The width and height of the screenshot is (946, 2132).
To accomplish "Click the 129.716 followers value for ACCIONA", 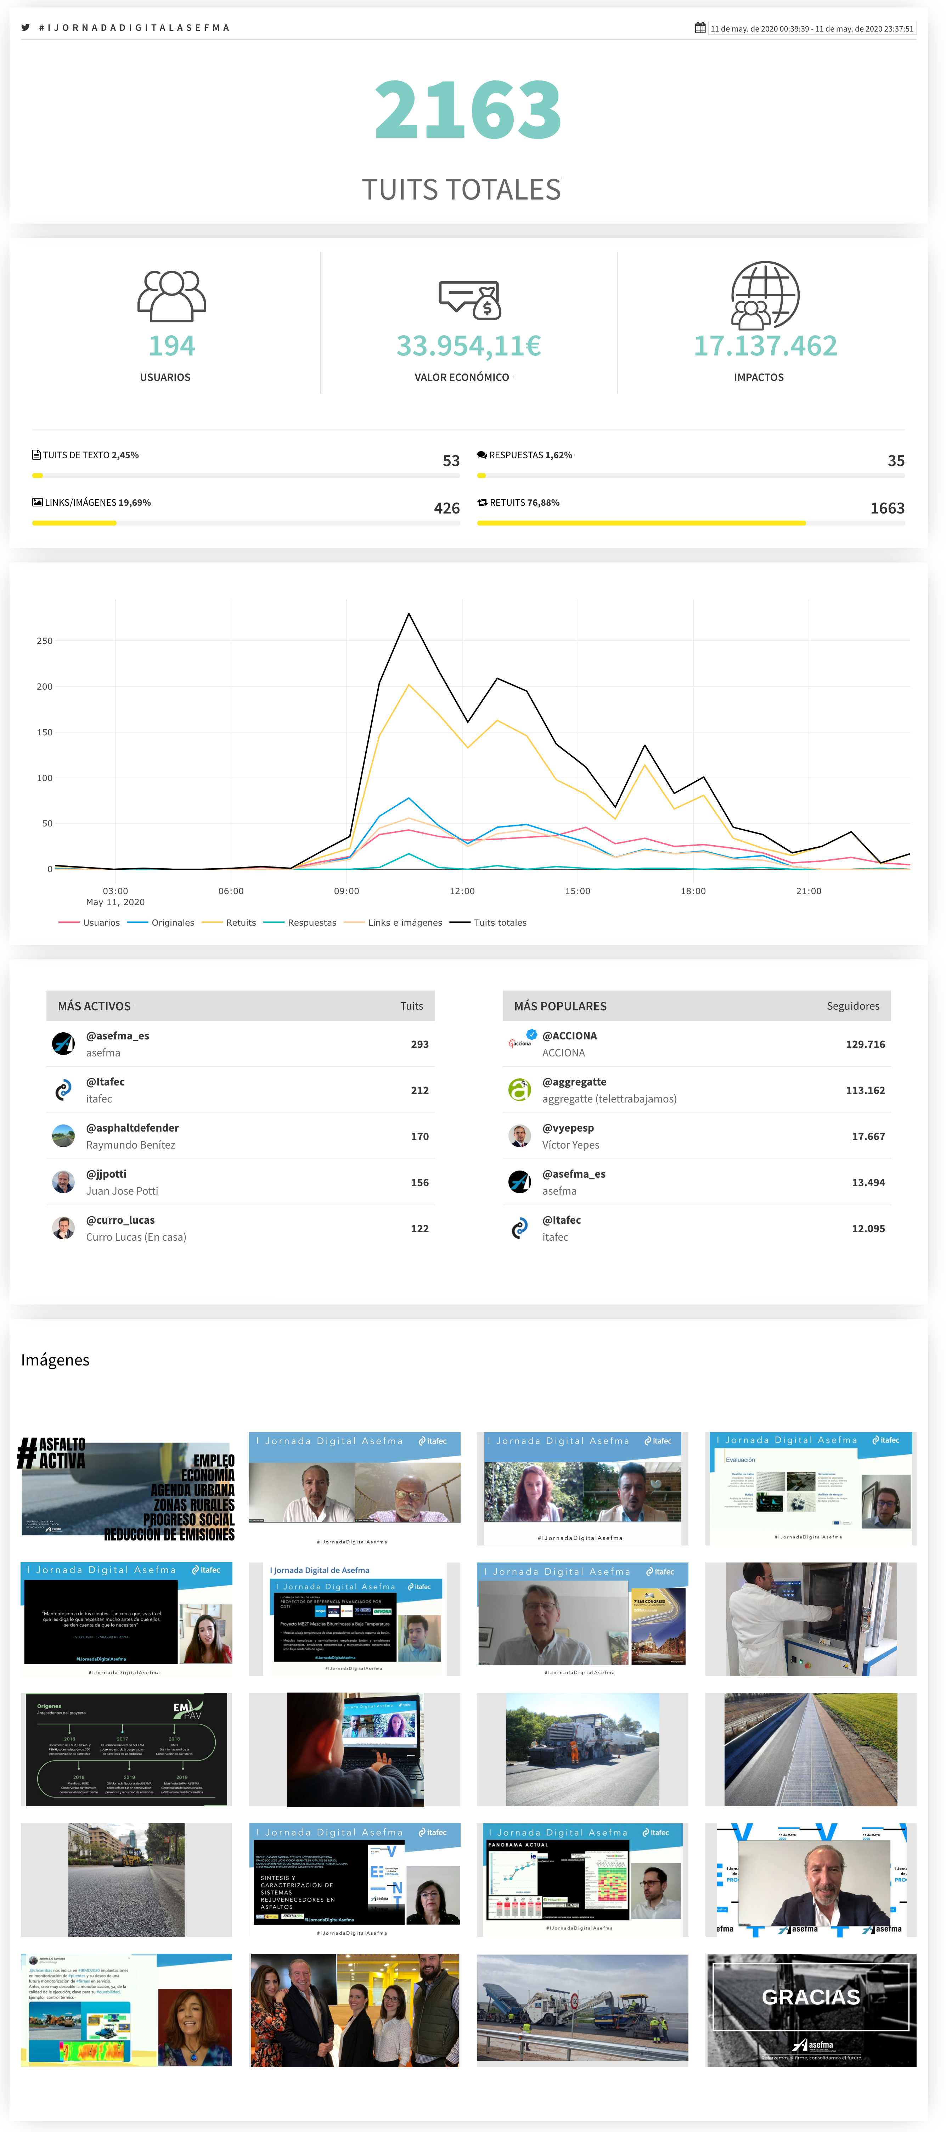I will [x=865, y=1044].
